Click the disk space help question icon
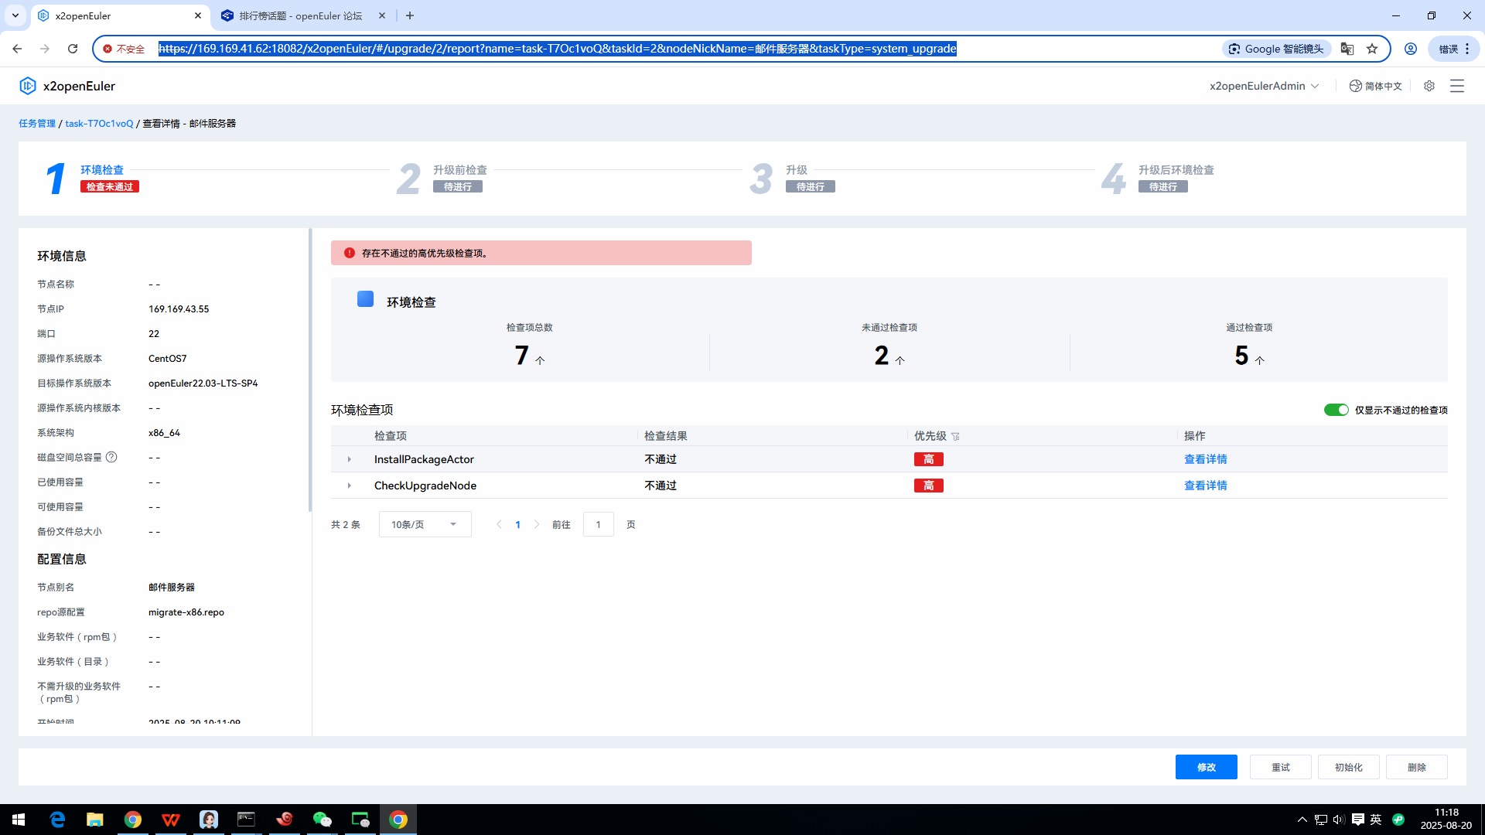The height and width of the screenshot is (835, 1485). pos(111,457)
